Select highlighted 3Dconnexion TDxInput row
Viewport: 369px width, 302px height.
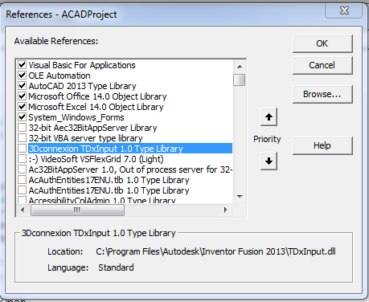pos(130,149)
